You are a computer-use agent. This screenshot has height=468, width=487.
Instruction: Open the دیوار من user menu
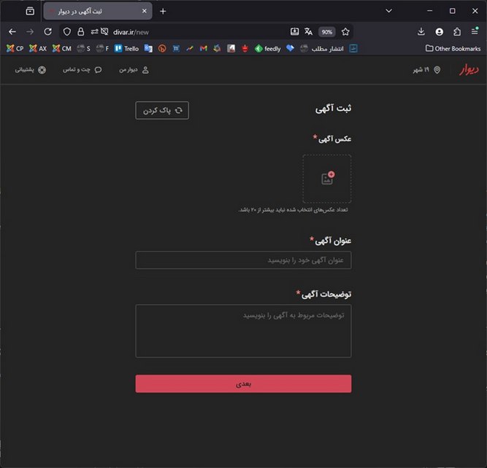(x=134, y=70)
